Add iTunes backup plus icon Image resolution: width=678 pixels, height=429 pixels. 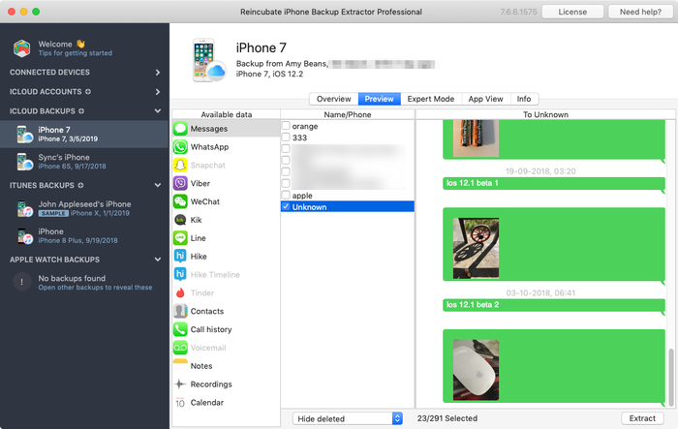click(x=80, y=185)
